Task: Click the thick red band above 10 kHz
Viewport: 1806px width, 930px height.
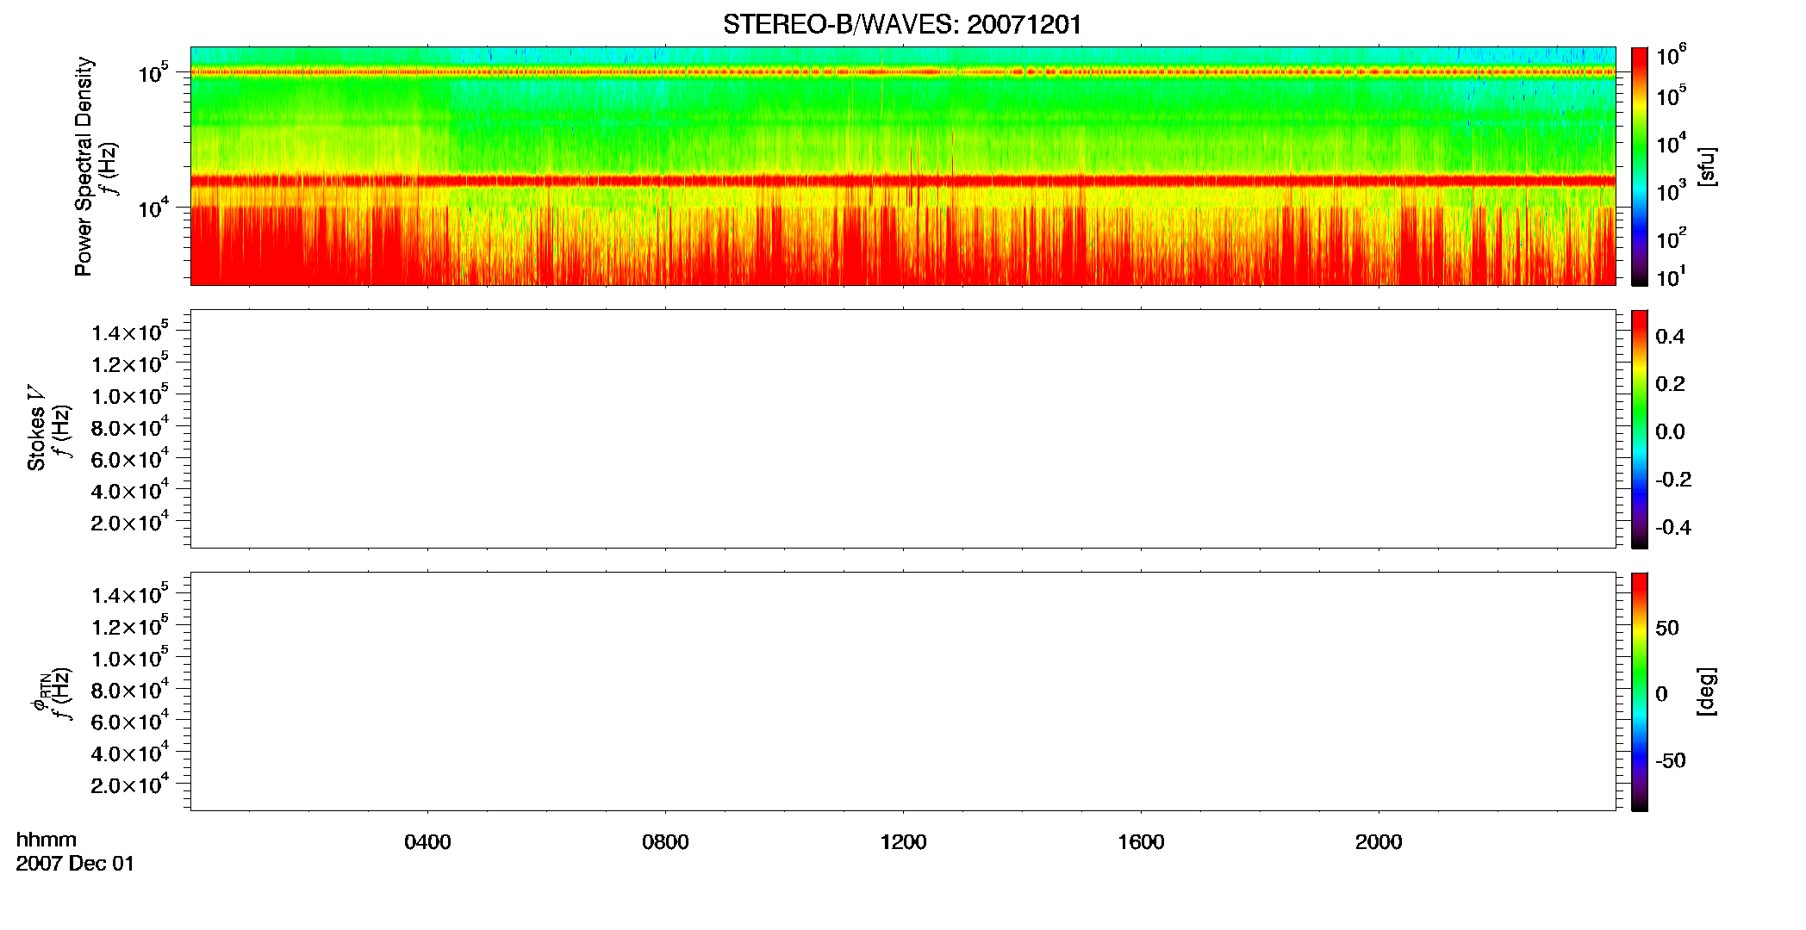Action: (902, 181)
